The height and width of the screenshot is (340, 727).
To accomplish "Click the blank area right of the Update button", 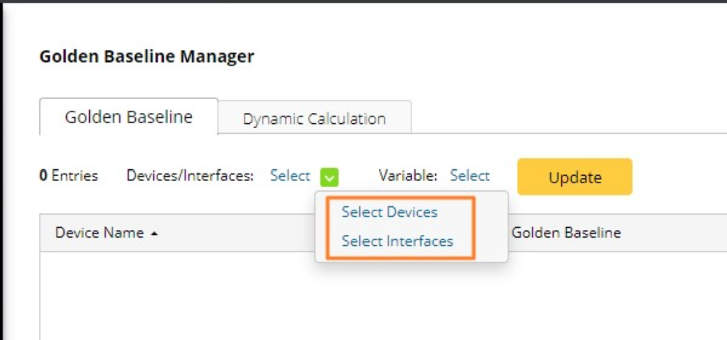I will point(679,177).
